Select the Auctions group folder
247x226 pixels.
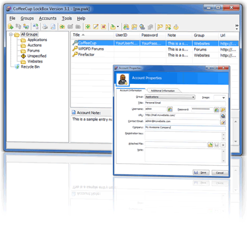[x=34, y=45]
